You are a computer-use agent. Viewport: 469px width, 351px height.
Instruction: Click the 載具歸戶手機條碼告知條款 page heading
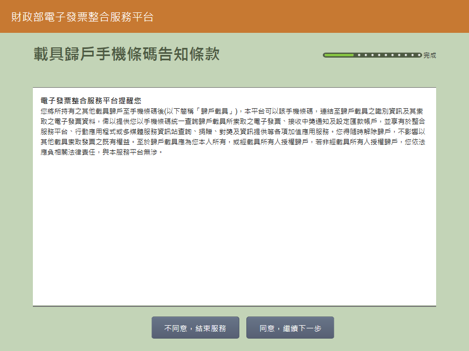click(127, 54)
